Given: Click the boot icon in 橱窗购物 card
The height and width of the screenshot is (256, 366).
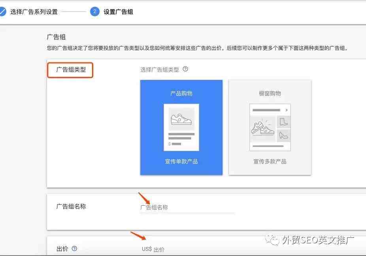Looking at the screenshot, I should 284,122.
